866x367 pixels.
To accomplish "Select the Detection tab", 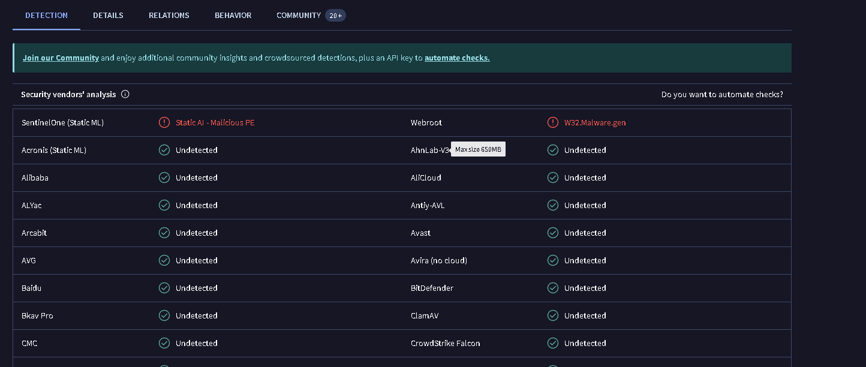I will click(x=46, y=16).
